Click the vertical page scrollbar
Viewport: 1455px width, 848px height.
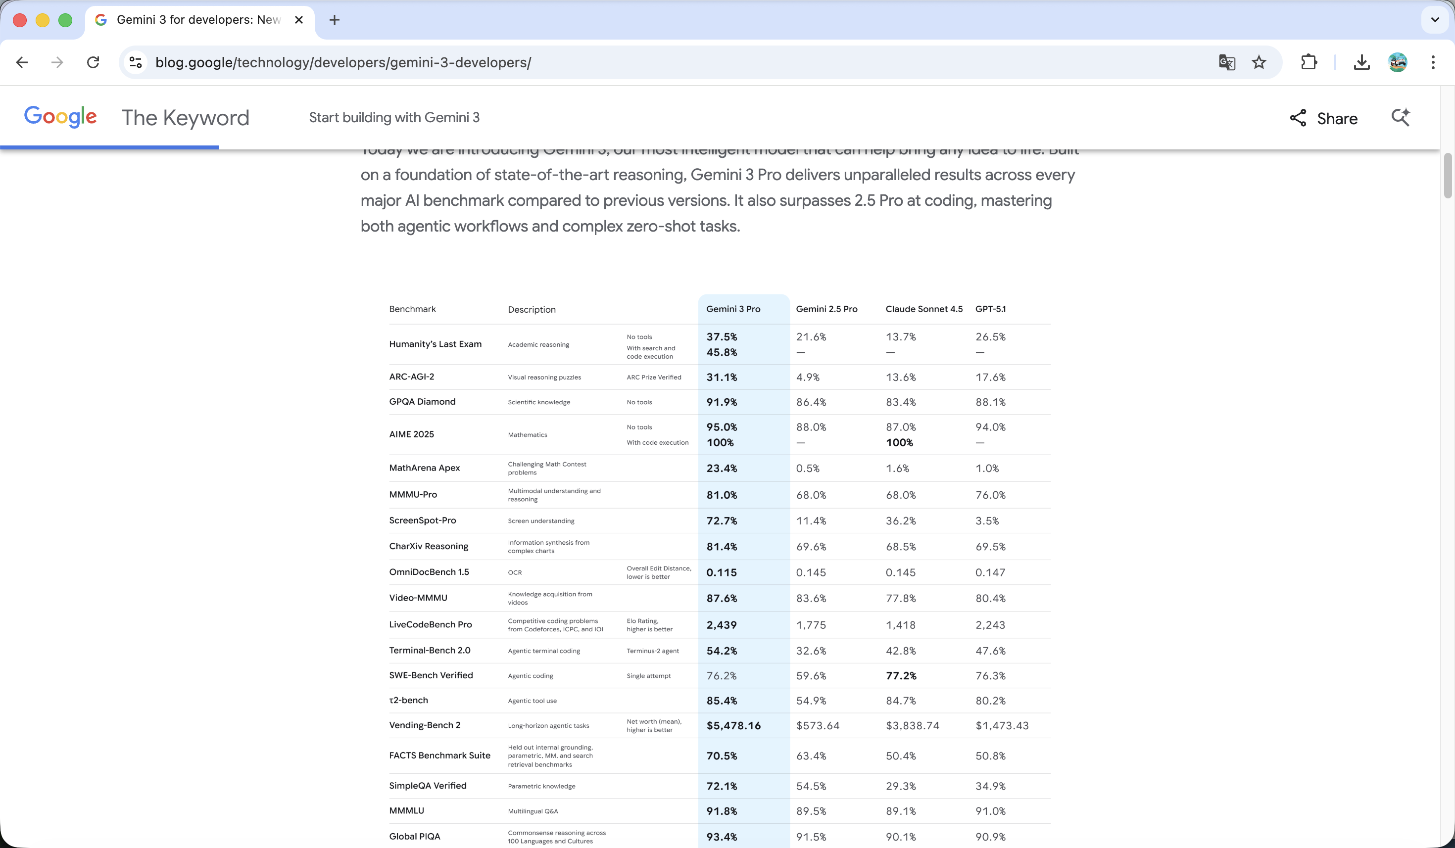(1448, 176)
